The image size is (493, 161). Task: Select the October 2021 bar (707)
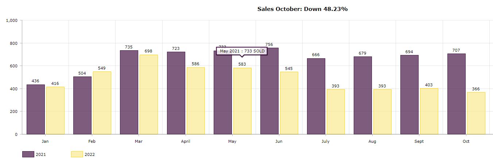pos(457,94)
